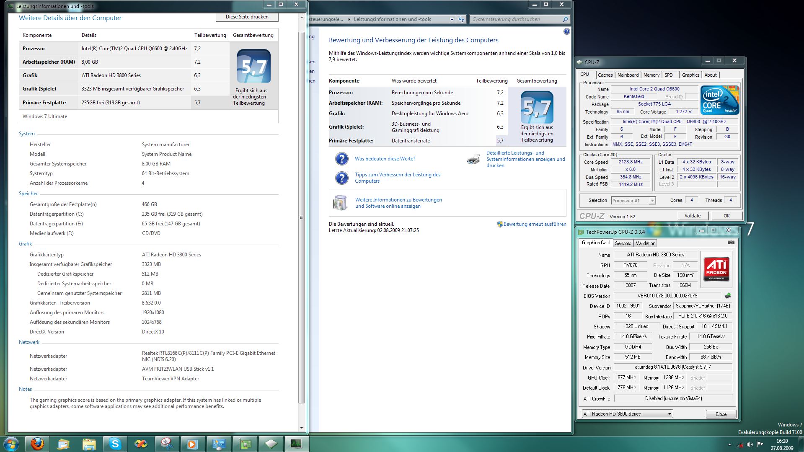Open 'Detaillierte Leistungs- und Systeminformationen' link
Screen dimensions: 804x452
525,159
